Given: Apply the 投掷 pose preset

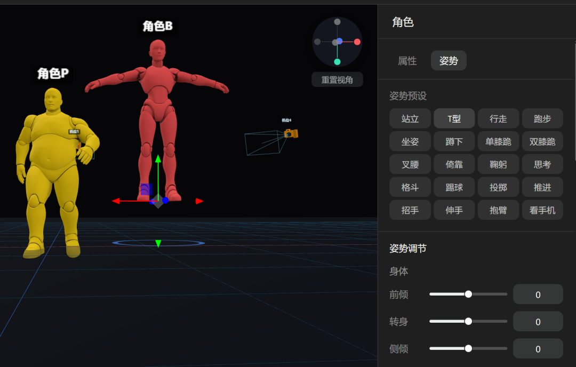Looking at the screenshot, I should pyautogui.click(x=498, y=187).
